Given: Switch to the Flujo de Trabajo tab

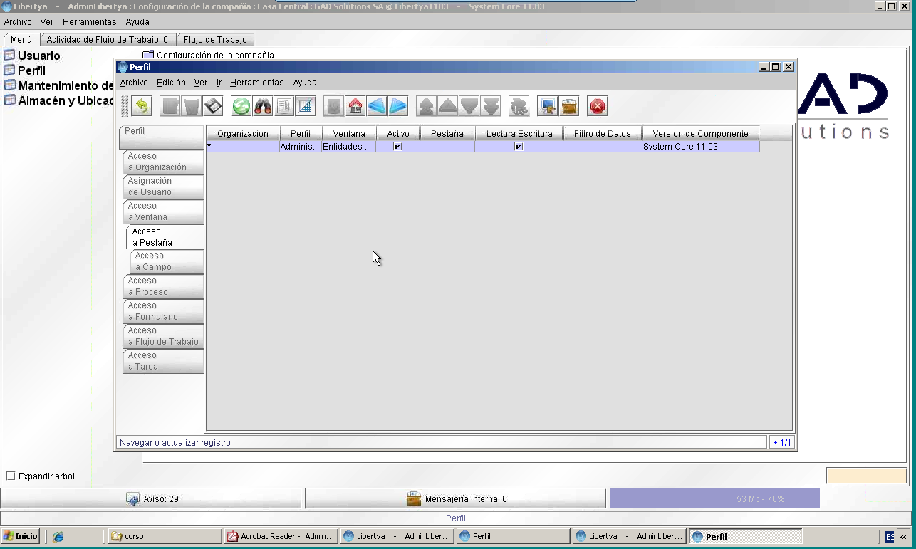Looking at the screenshot, I should 215,40.
